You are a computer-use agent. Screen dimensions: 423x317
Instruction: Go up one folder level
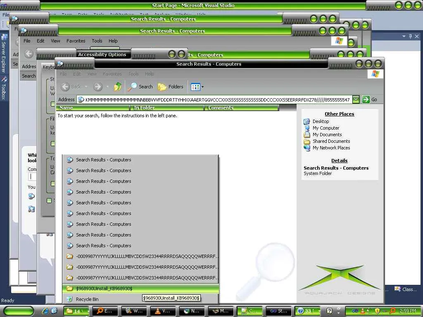(x=118, y=87)
